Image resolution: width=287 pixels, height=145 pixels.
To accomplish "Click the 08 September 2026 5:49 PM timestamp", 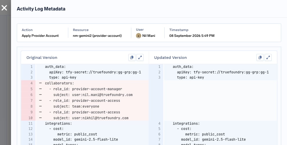I will point(192,36).
